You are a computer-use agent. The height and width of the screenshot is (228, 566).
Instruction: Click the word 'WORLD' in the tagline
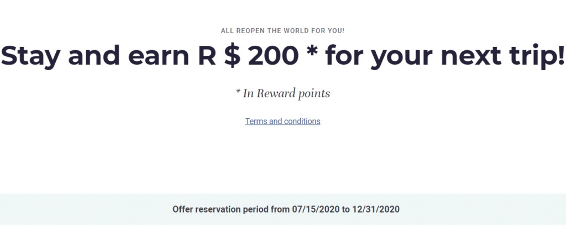click(x=295, y=31)
